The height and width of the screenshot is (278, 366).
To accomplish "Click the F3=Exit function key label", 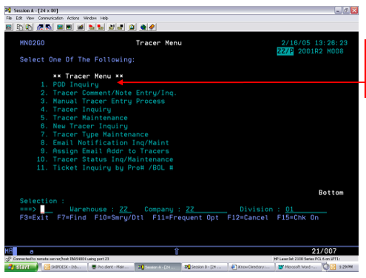I will 34,218.
